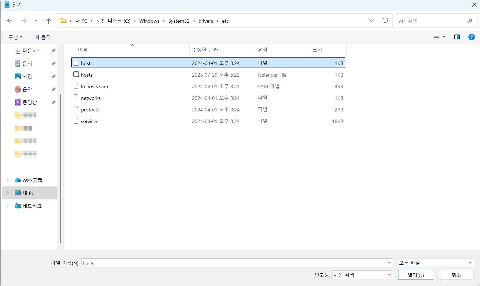Image resolution: width=480 pixels, height=286 pixels.
Task: Select the hosts file of type 파일
Action: 208,63
